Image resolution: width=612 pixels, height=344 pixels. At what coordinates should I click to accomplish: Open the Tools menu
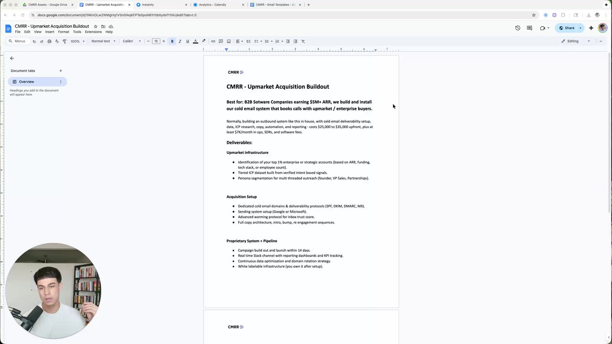pos(77,32)
